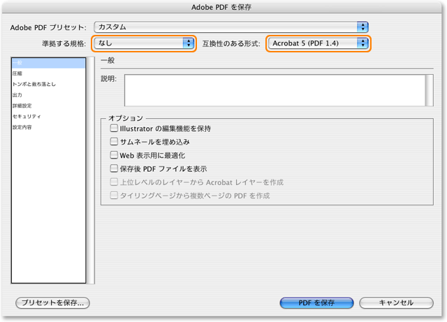
Task: Click the キャンセル button
Action: [395, 303]
